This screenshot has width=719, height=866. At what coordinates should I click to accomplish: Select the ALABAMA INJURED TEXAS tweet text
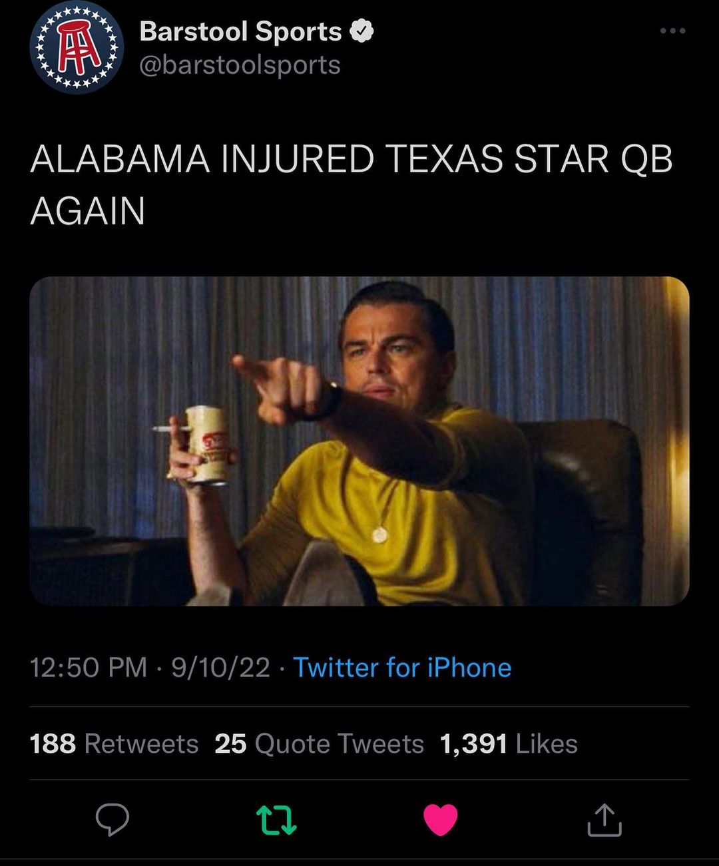[x=352, y=185]
